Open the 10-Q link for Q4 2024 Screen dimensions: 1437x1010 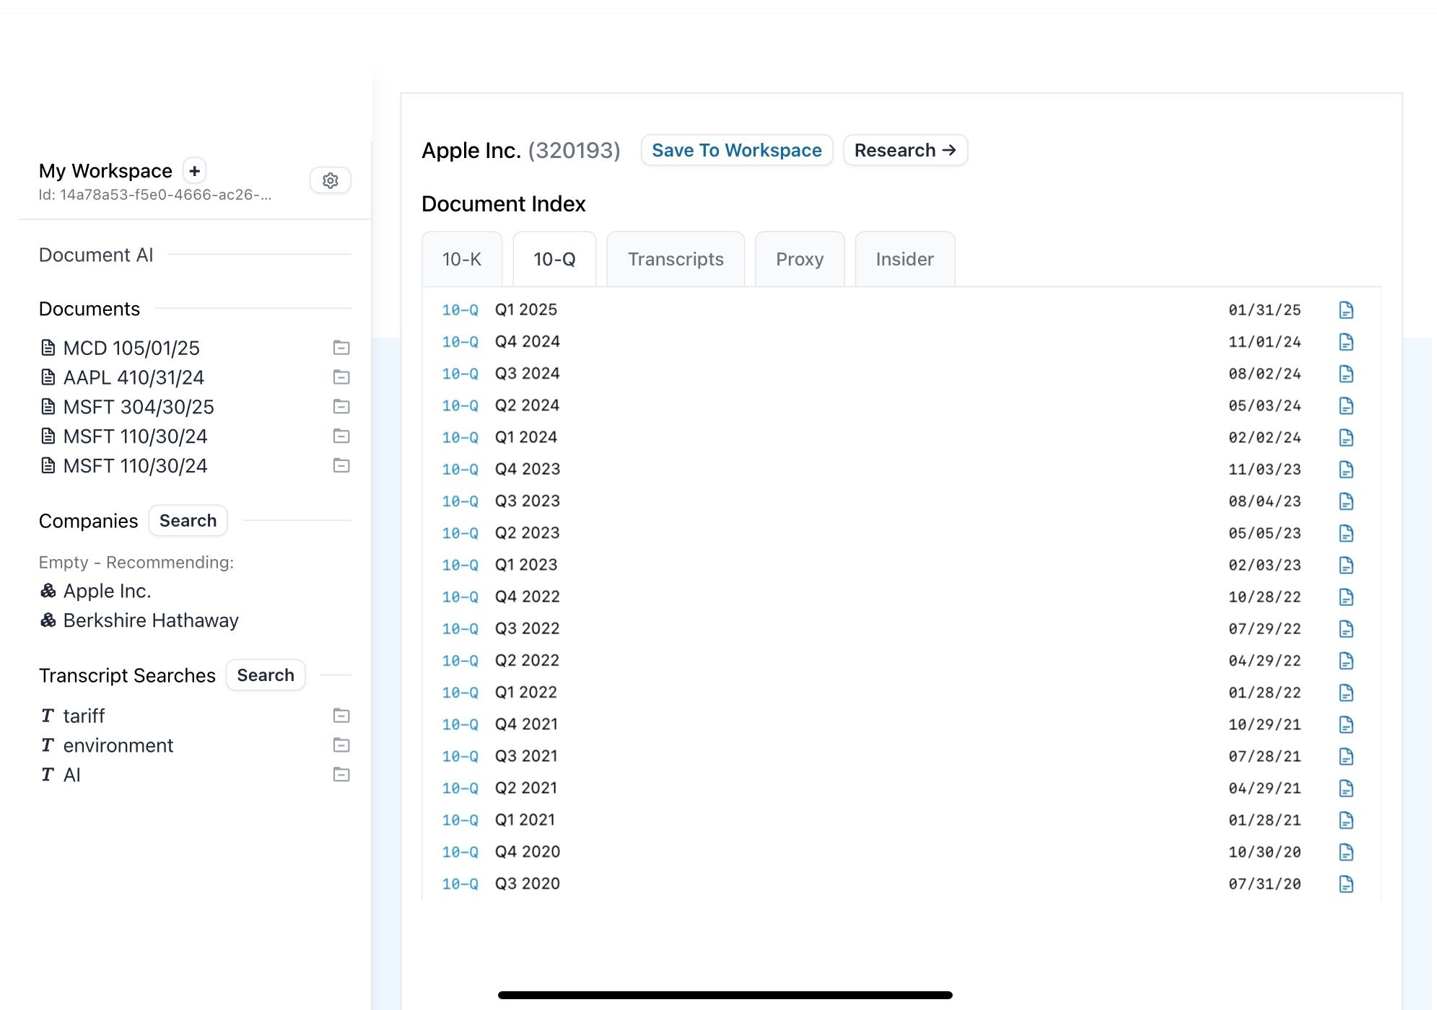tap(460, 342)
